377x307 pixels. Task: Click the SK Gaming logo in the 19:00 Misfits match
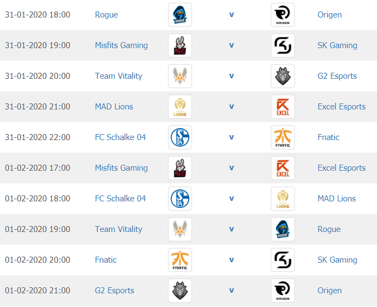(x=283, y=45)
